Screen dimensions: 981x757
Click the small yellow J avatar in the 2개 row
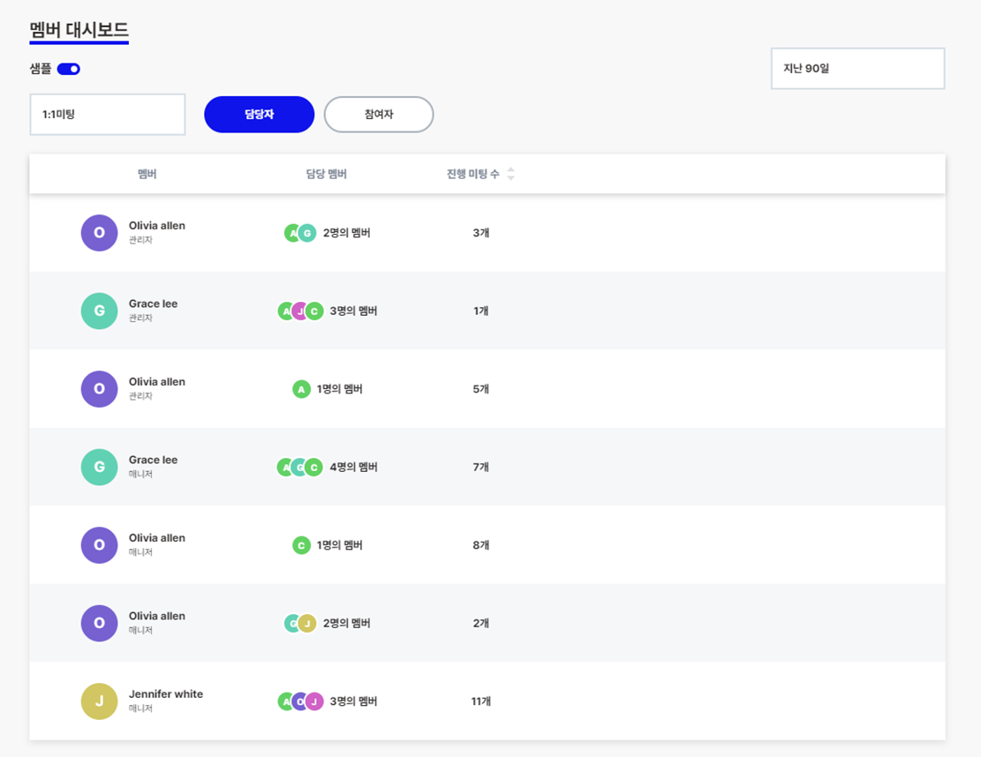[307, 623]
